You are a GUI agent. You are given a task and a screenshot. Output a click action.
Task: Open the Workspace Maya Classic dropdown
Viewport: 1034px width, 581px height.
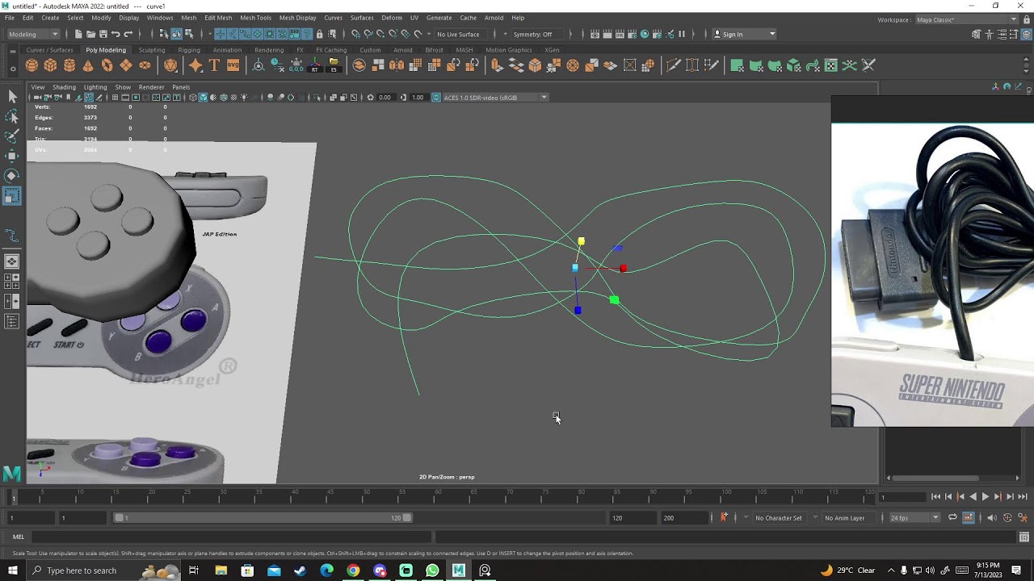pyautogui.click(x=967, y=19)
